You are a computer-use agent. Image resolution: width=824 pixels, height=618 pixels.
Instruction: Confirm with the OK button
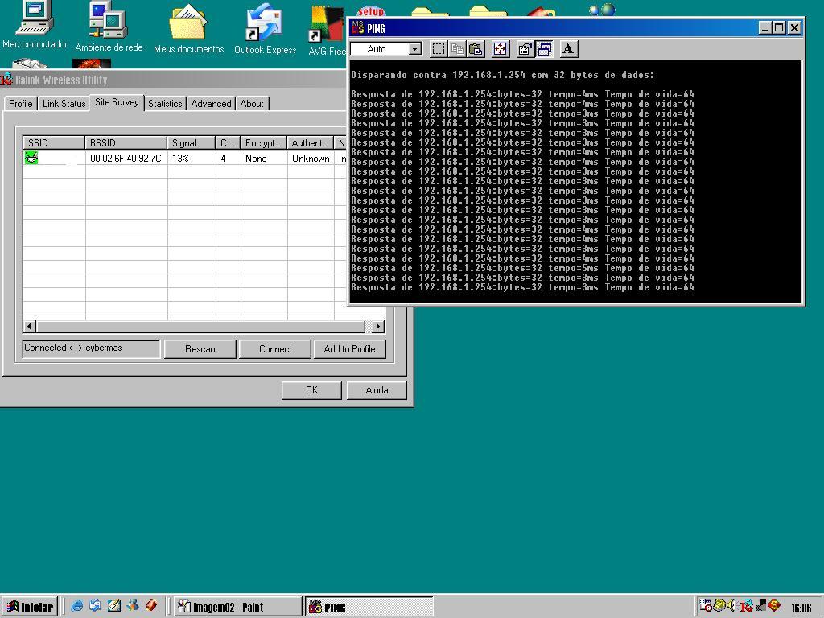311,390
